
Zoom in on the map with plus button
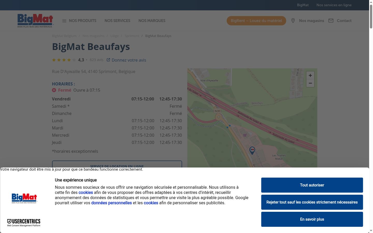click(310, 75)
